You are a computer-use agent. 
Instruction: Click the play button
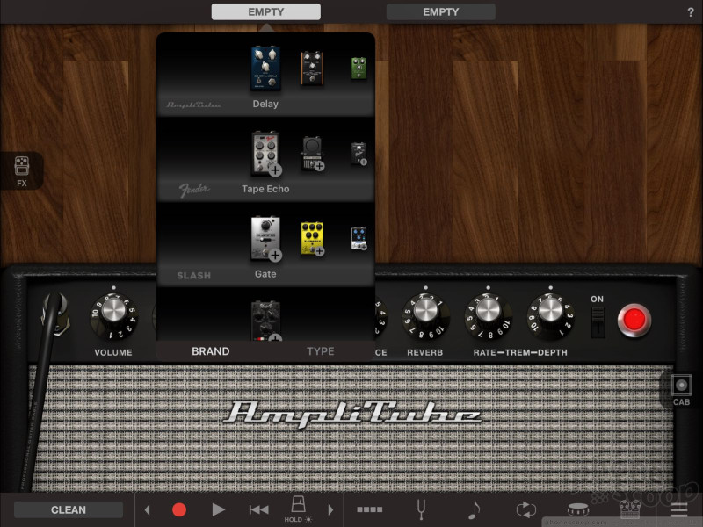pos(218,509)
